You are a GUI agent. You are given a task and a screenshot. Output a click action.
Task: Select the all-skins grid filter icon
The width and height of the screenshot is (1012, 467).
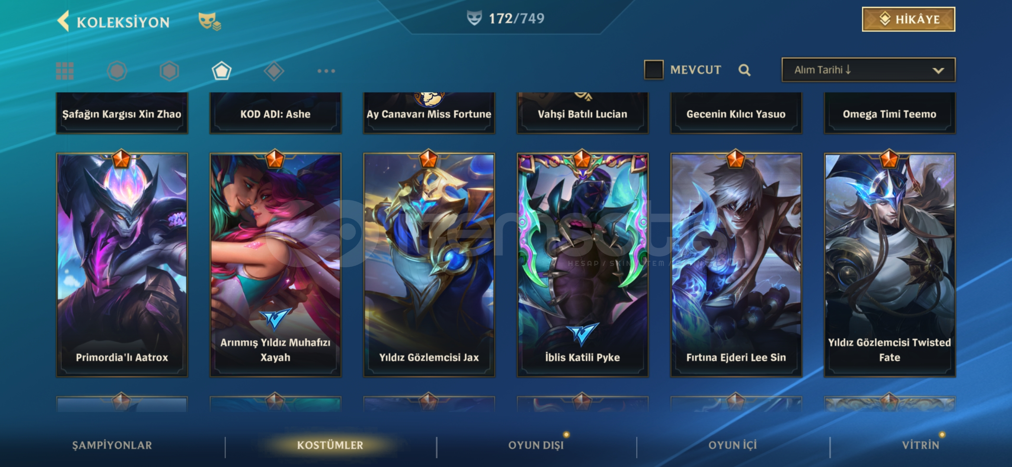[65, 71]
